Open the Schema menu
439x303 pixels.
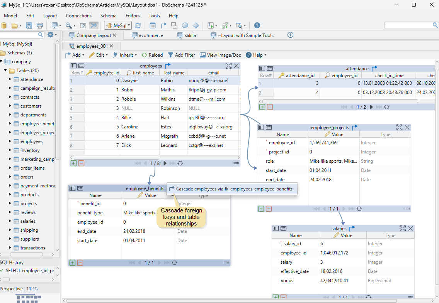(108, 16)
